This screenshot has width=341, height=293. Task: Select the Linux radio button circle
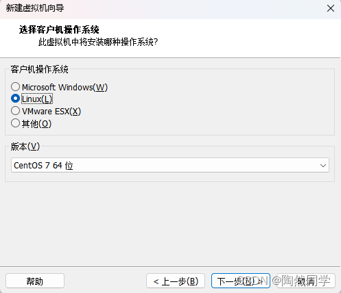point(15,99)
